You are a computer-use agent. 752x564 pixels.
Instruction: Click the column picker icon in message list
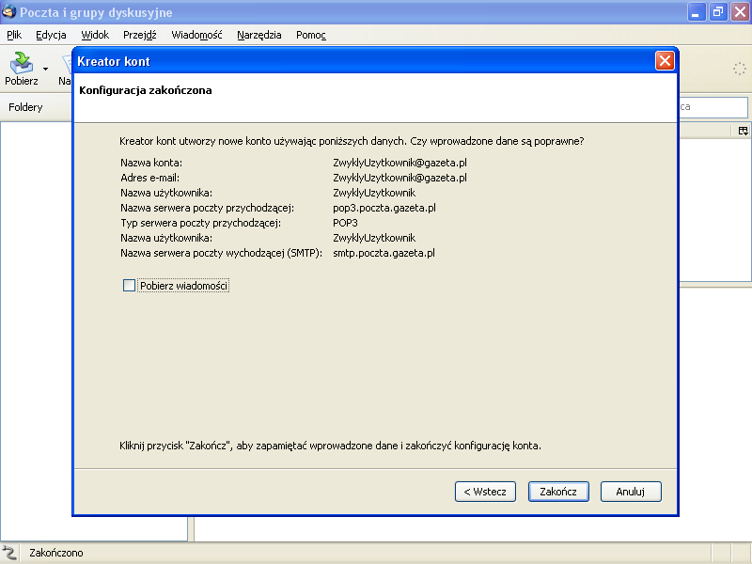[743, 131]
